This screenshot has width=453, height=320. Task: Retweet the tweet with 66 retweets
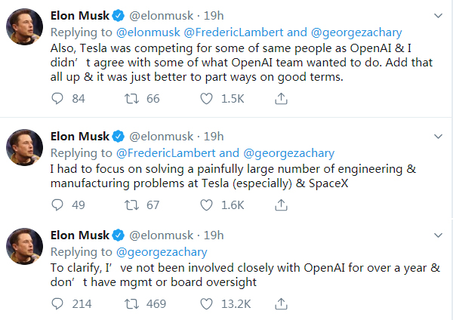(x=131, y=99)
